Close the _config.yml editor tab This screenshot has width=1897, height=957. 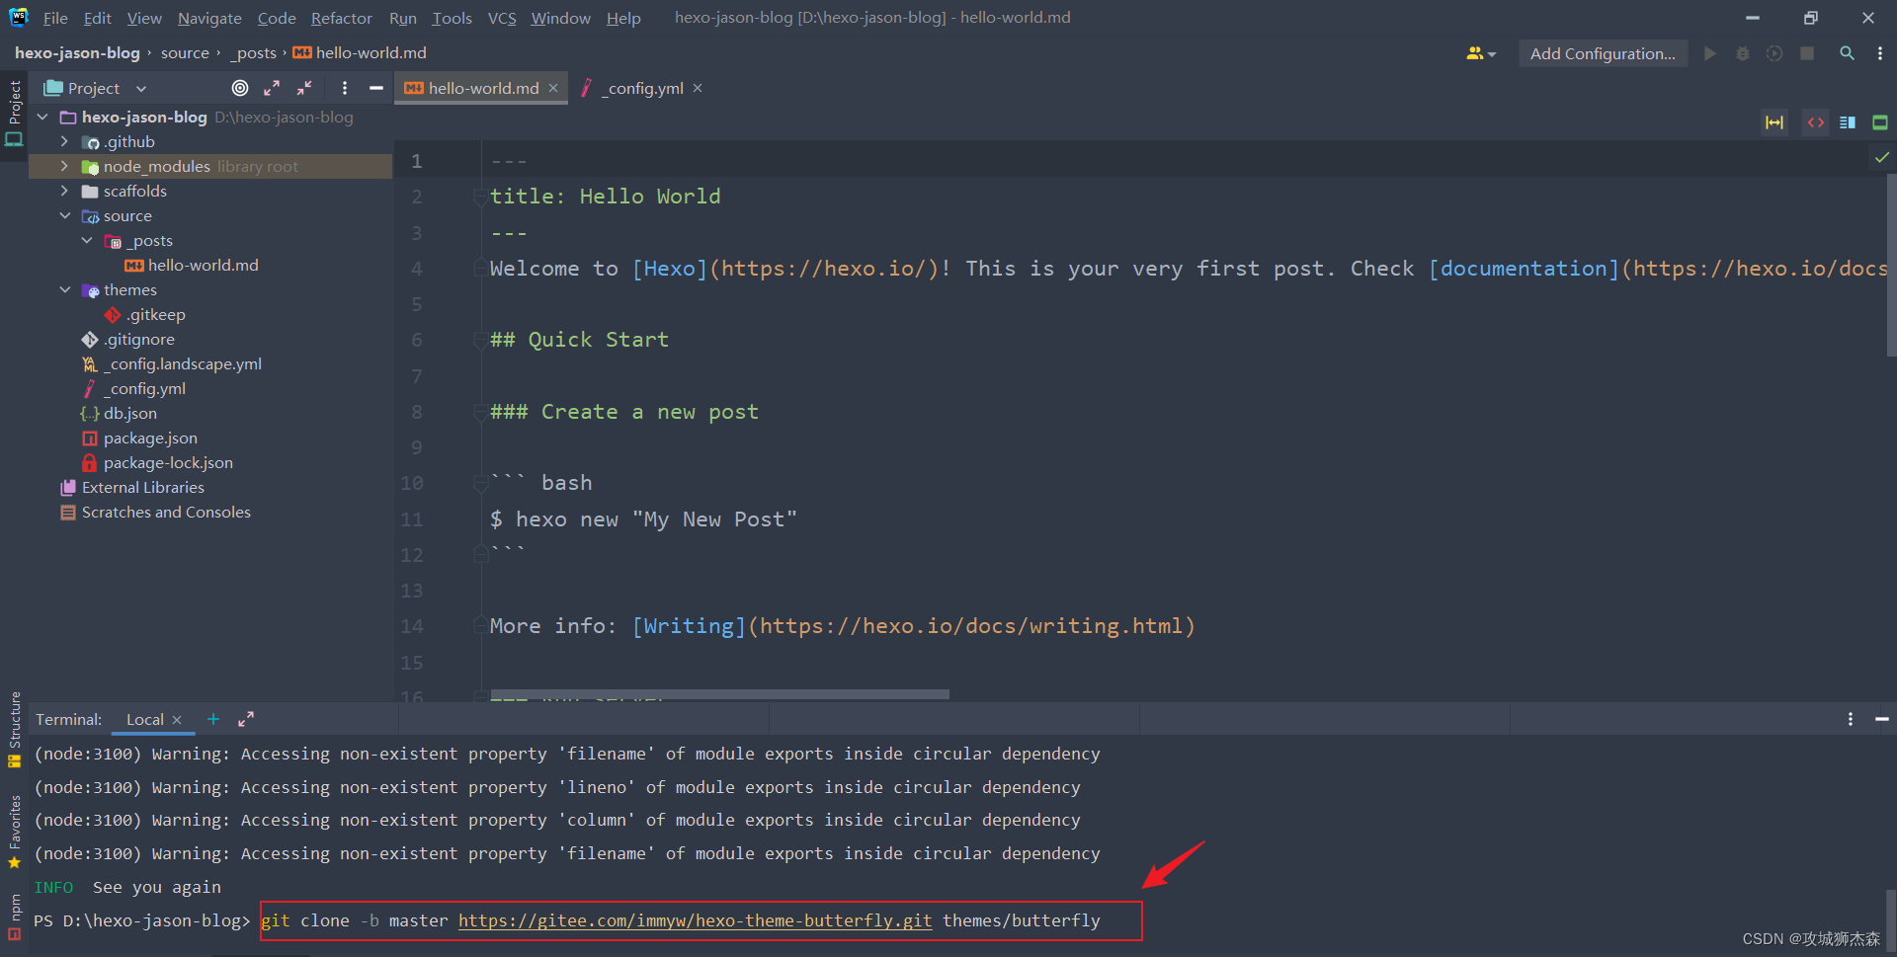point(698,88)
